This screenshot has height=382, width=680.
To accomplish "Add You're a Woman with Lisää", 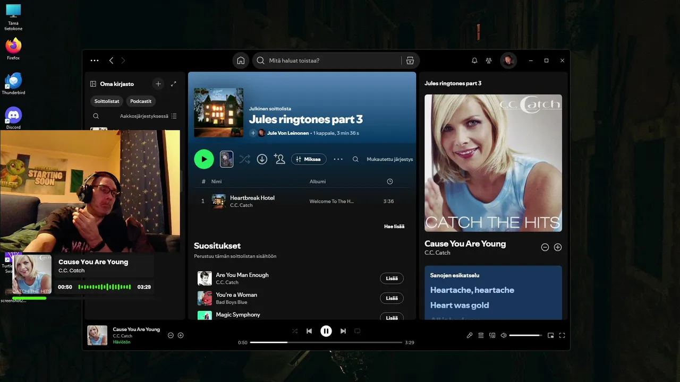I will (x=392, y=298).
